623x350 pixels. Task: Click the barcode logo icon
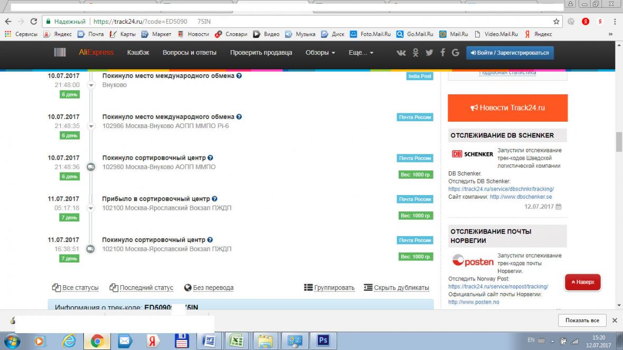(x=60, y=53)
